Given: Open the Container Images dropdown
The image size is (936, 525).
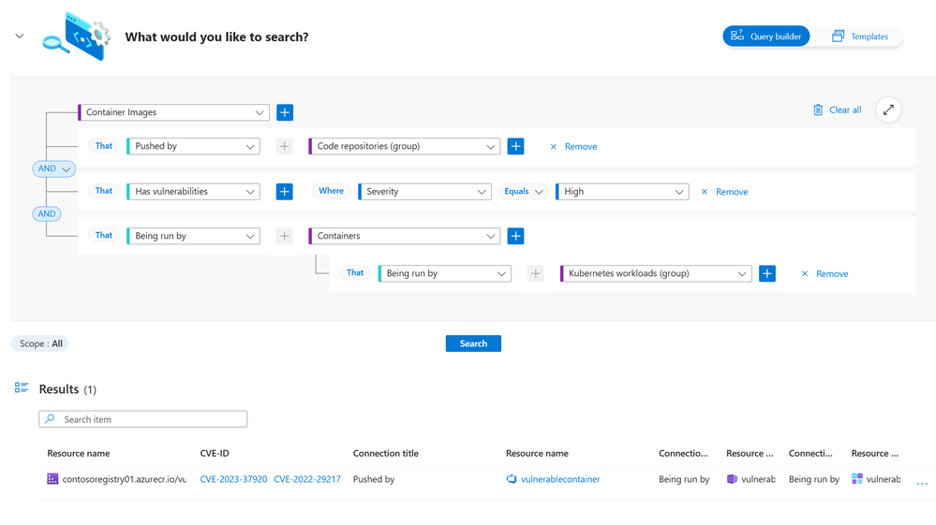Looking at the screenshot, I should point(174,112).
